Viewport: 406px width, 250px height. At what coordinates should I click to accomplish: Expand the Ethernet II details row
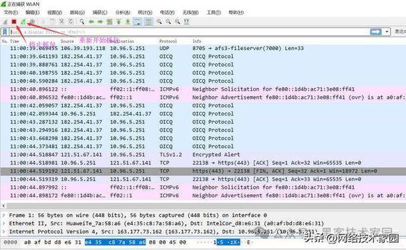click(x=4, y=223)
